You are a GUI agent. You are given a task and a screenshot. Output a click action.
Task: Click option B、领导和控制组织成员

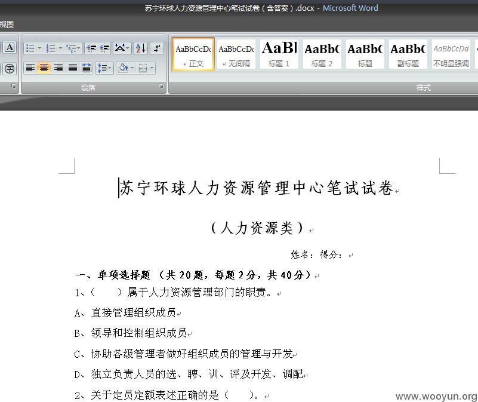[x=130, y=333]
